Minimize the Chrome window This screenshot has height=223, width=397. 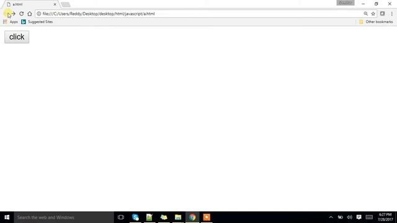point(363,4)
